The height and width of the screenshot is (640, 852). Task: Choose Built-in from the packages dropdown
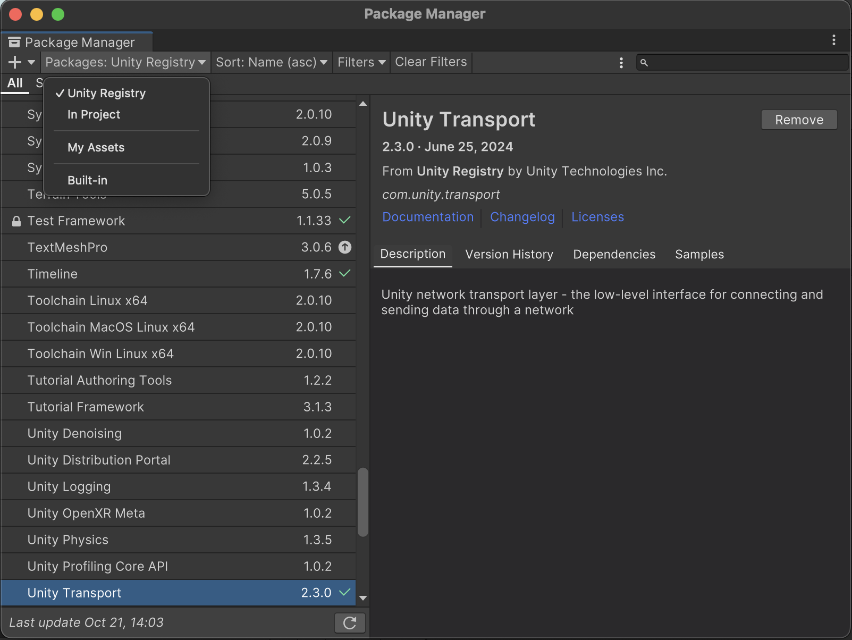pyautogui.click(x=87, y=180)
